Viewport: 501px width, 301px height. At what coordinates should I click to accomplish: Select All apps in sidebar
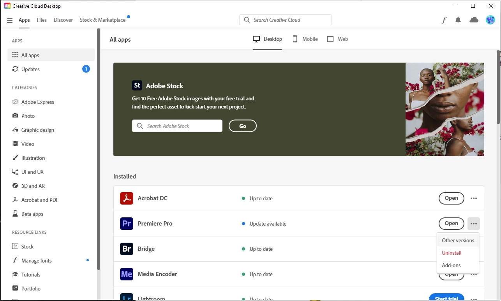pyautogui.click(x=51, y=55)
